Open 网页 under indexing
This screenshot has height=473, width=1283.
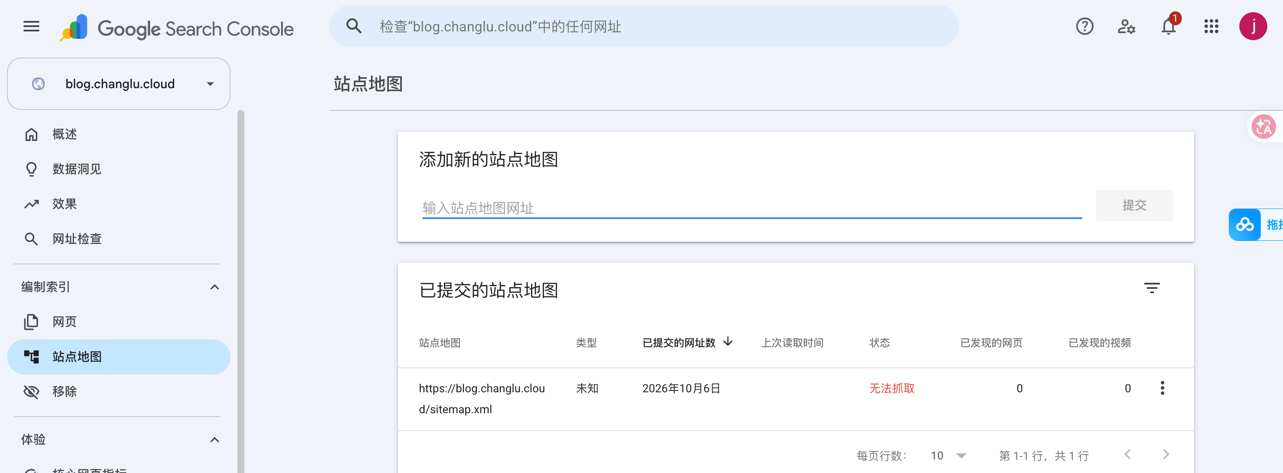[x=119, y=322]
